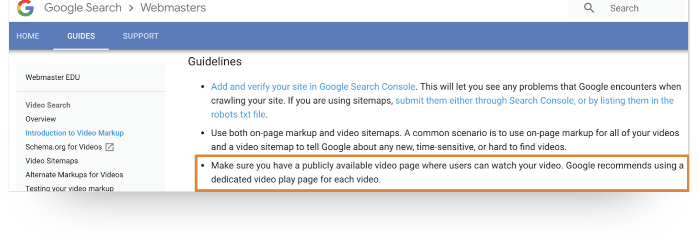Open the HOME tab
Screen dimensions: 698x241
coord(28,36)
